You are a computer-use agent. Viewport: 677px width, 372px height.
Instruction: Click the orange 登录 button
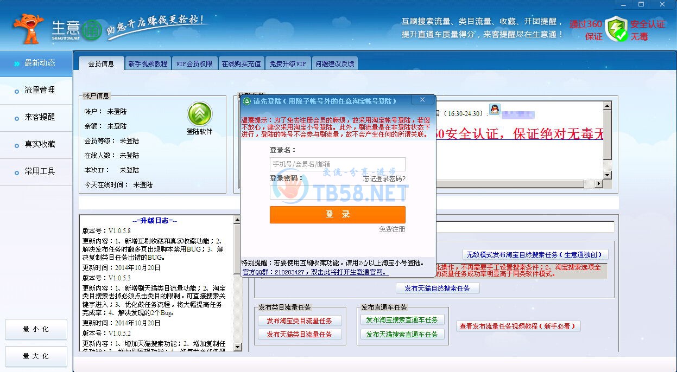[338, 215]
